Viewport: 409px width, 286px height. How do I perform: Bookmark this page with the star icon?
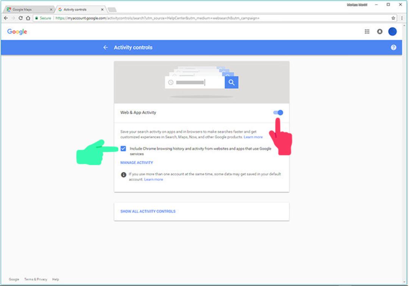point(393,18)
